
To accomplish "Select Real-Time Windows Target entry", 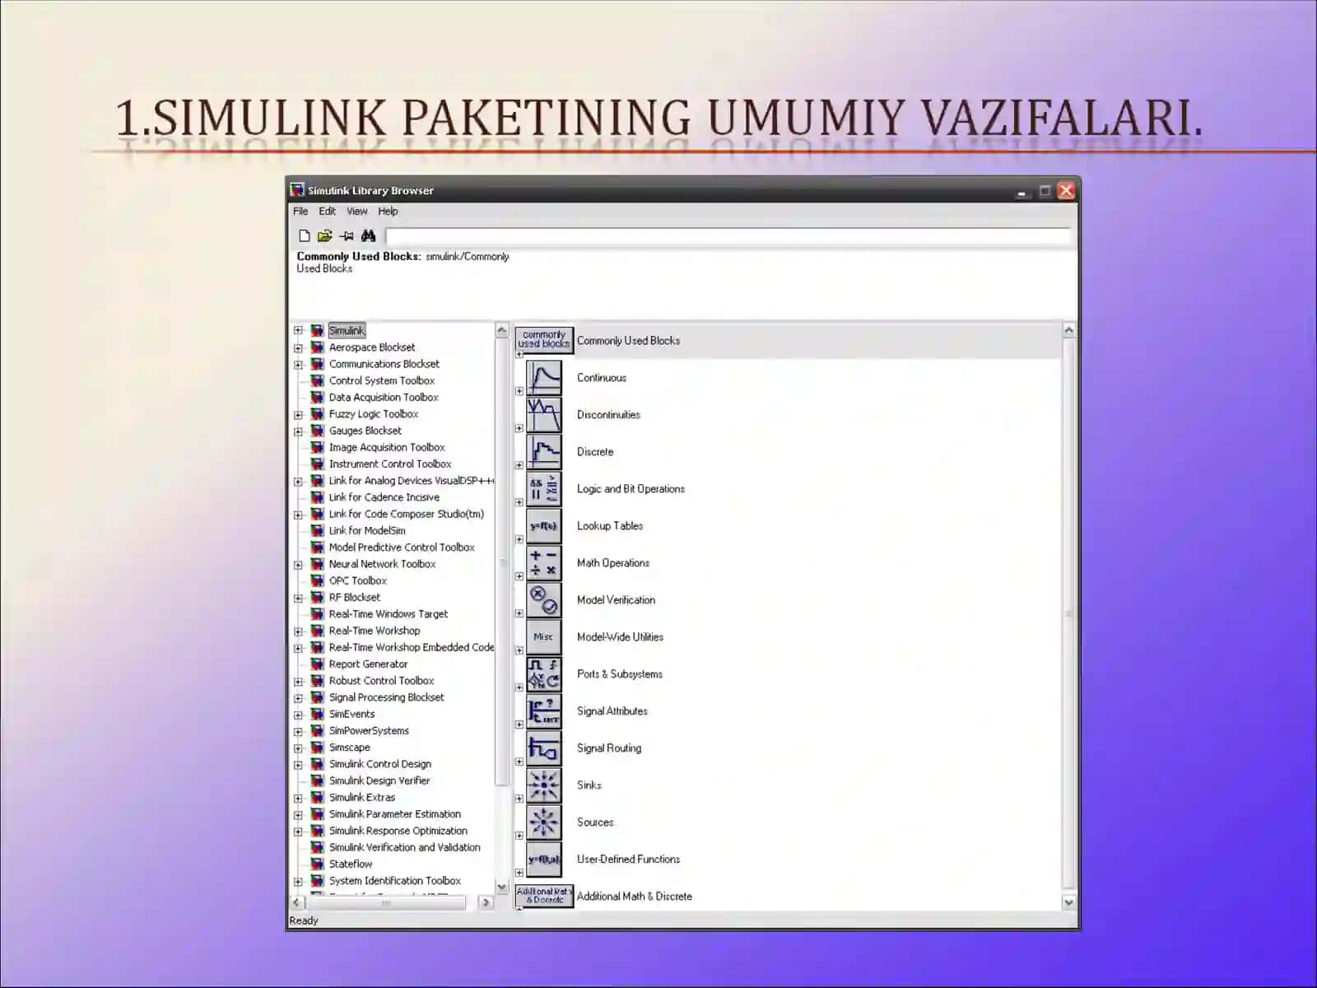I will click(x=389, y=614).
